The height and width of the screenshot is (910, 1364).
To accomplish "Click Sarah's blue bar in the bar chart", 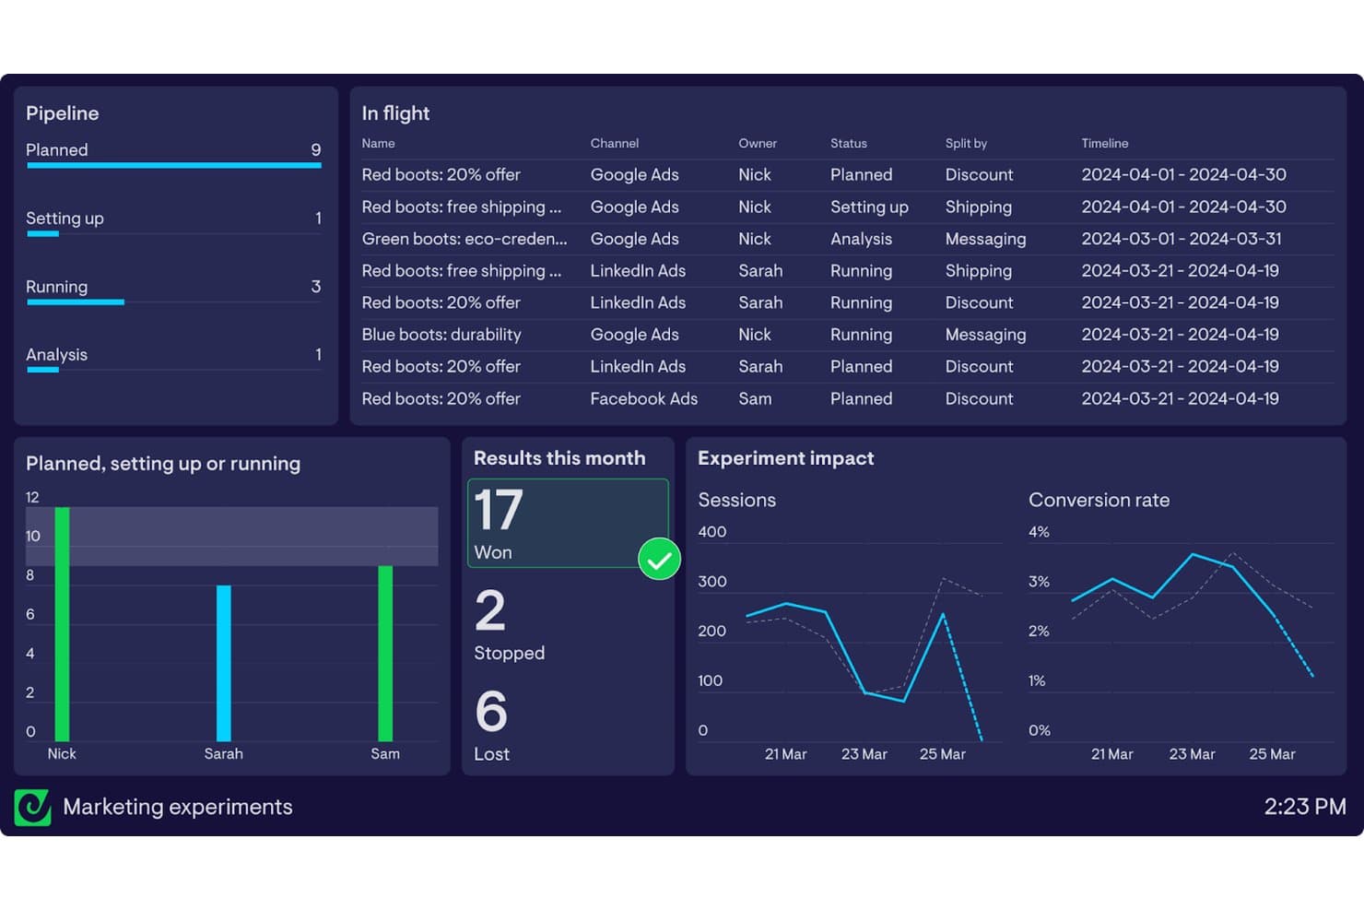I will (224, 663).
